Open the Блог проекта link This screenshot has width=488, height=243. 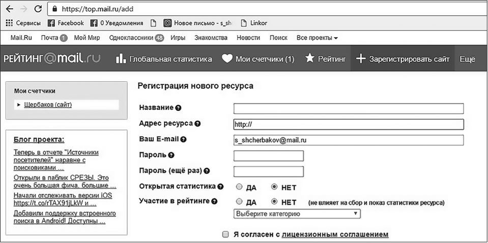pyautogui.click(x=39, y=139)
